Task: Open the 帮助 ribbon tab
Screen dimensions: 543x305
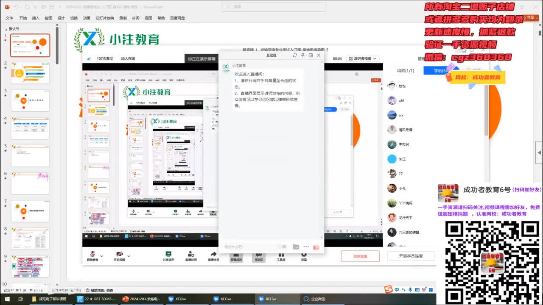Action: (161, 18)
